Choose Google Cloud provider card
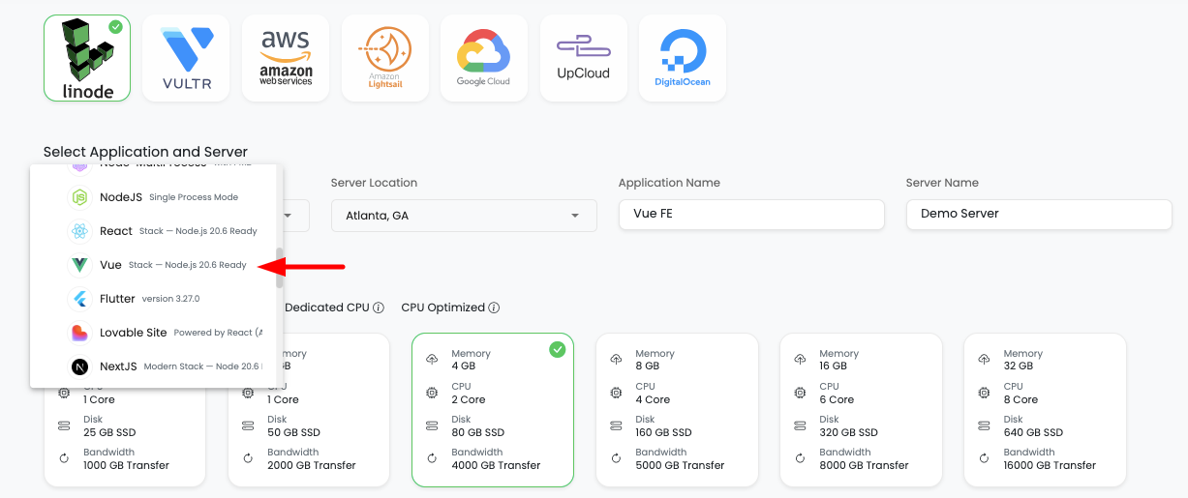Screen dimensions: 1188x498 [484, 58]
